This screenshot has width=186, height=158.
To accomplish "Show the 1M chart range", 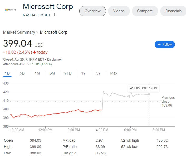I will pos(37,73).
